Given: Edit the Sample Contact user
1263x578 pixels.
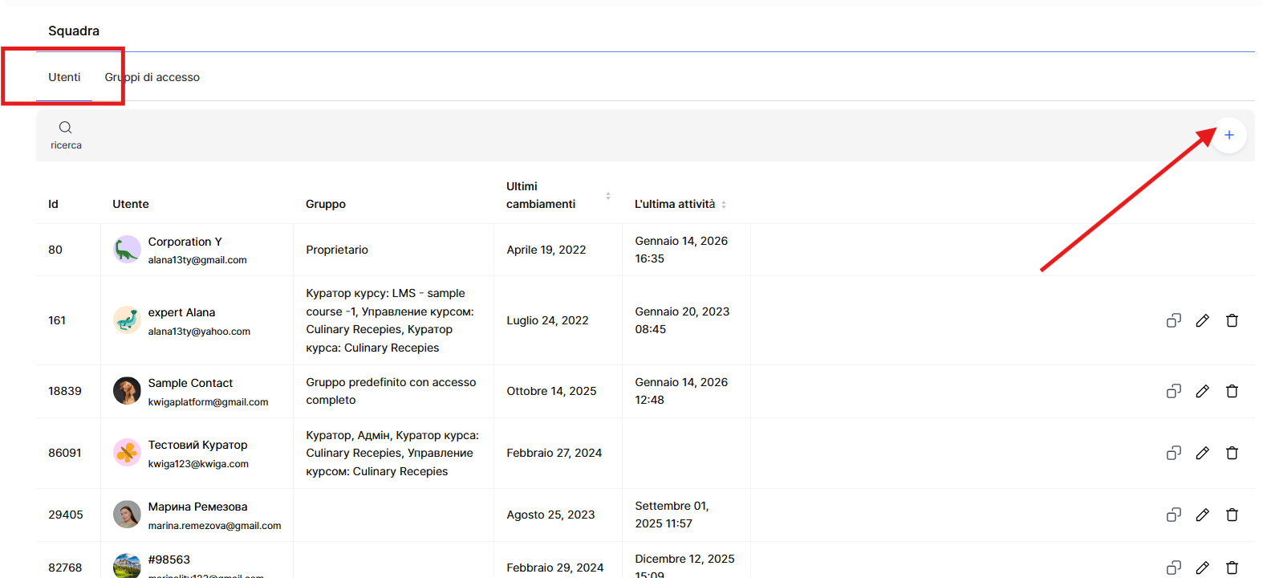Looking at the screenshot, I should point(1202,391).
